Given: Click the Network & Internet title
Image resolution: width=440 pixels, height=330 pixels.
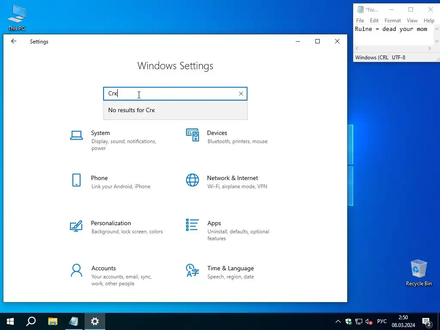Looking at the screenshot, I should click(x=232, y=178).
